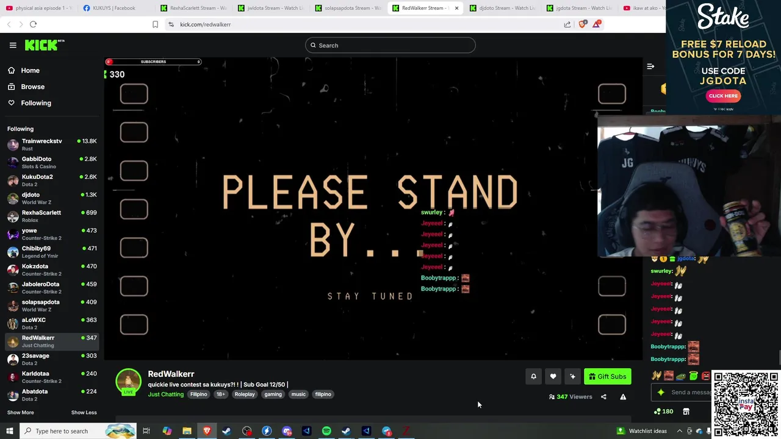Open the RedWalkerr channel avatar
This screenshot has height=439, width=781.
(128, 382)
